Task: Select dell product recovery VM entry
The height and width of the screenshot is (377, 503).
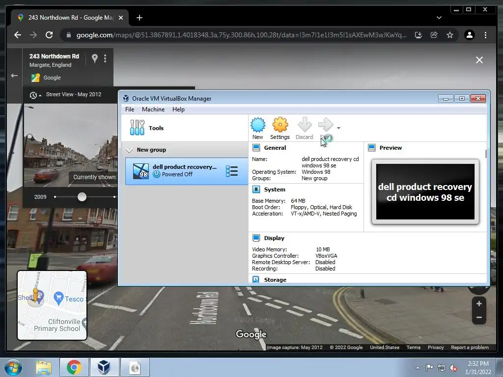Action: point(187,171)
